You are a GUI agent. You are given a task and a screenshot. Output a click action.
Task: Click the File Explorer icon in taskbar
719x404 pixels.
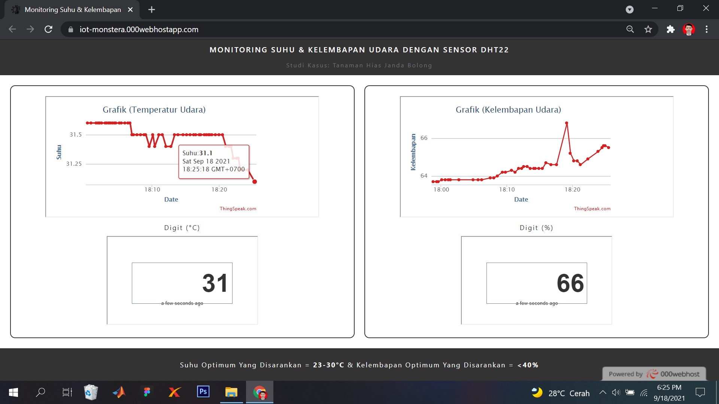point(231,392)
